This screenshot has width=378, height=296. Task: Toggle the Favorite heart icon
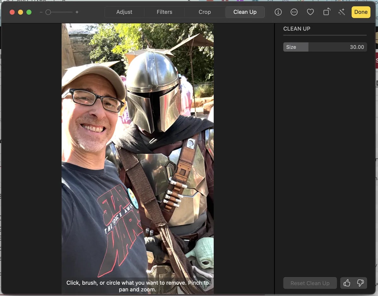[x=310, y=12]
